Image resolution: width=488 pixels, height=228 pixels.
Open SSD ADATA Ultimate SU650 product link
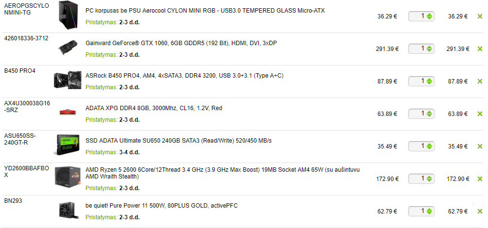coord(178,141)
